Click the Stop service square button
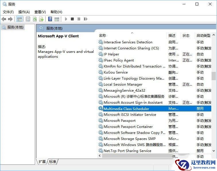 [72, 19]
